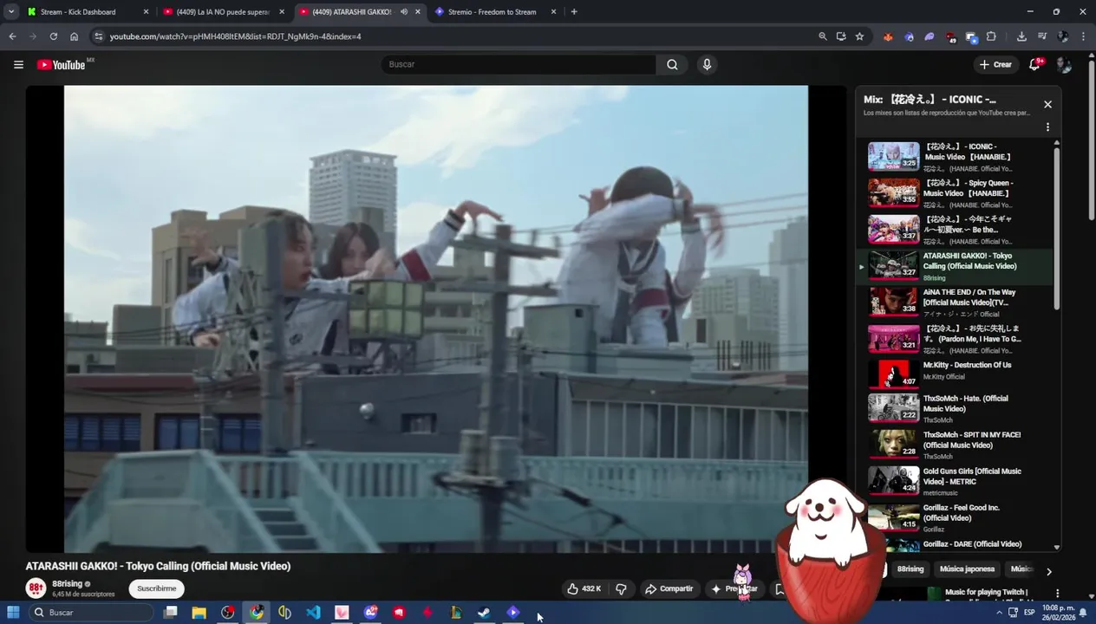The image size is (1096, 624).
Task: Open Task View from the taskbar
Action: click(x=171, y=613)
